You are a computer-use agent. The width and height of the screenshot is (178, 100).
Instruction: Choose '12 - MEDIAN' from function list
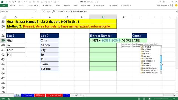(150, 59)
